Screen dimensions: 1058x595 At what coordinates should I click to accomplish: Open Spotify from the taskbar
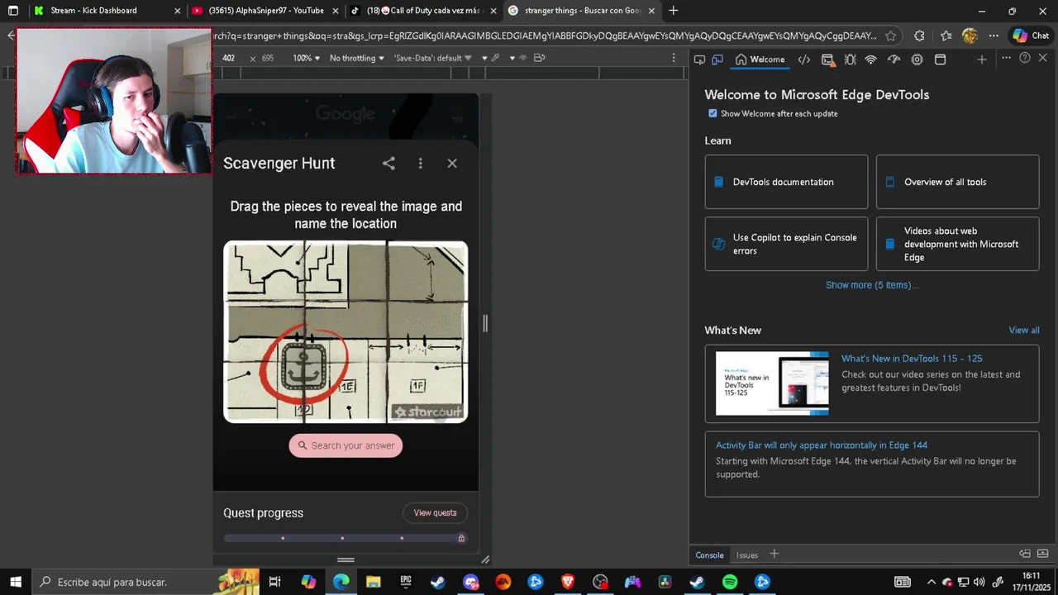730,582
